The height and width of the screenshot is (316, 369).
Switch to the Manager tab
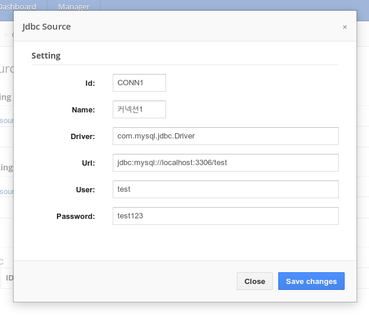click(74, 7)
